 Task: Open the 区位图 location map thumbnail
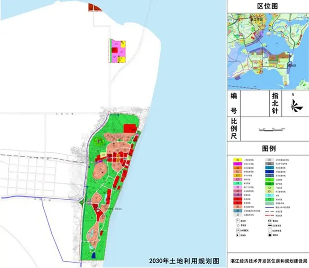(x=268, y=51)
